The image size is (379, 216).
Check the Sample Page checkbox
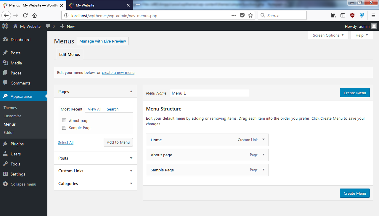[x=64, y=128]
